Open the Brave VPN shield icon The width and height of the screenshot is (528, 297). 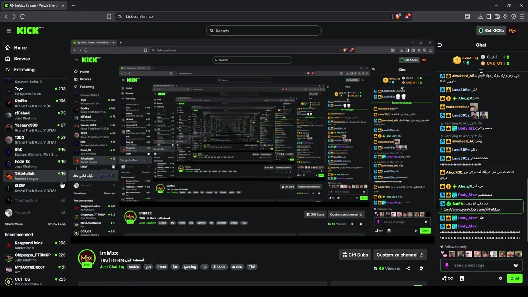[x=514, y=16]
